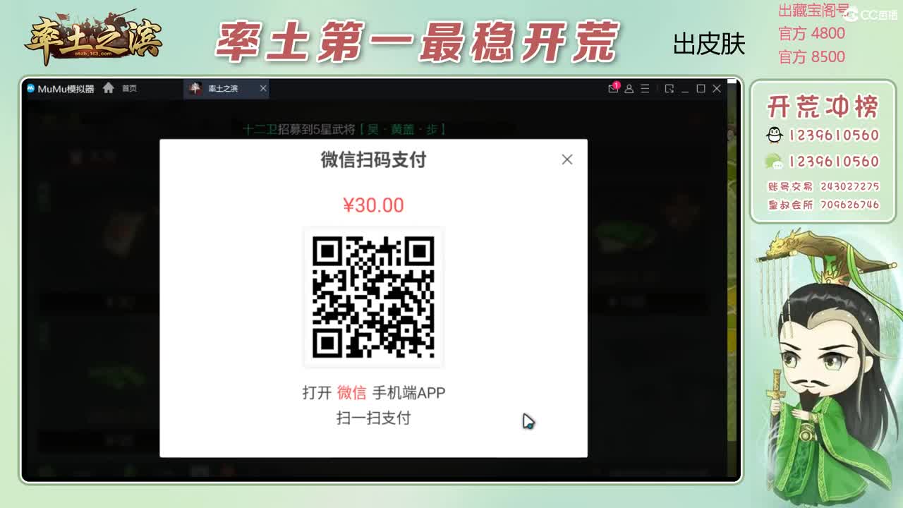This screenshot has height=508, width=903.
Task: Click the ¥30.00 payment amount
Action: click(373, 205)
